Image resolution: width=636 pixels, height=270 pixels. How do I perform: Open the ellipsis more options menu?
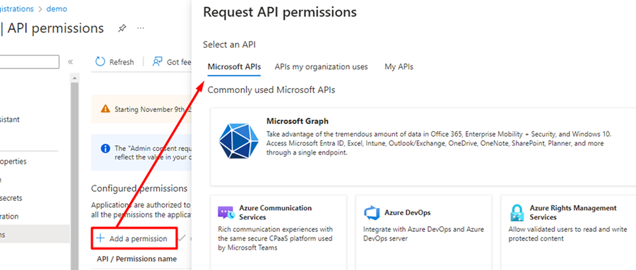click(x=141, y=28)
